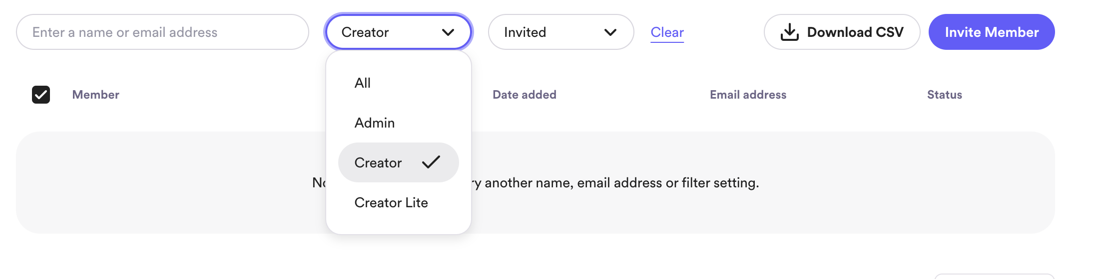Click the download arrow icon beside Download CSV

point(789,32)
